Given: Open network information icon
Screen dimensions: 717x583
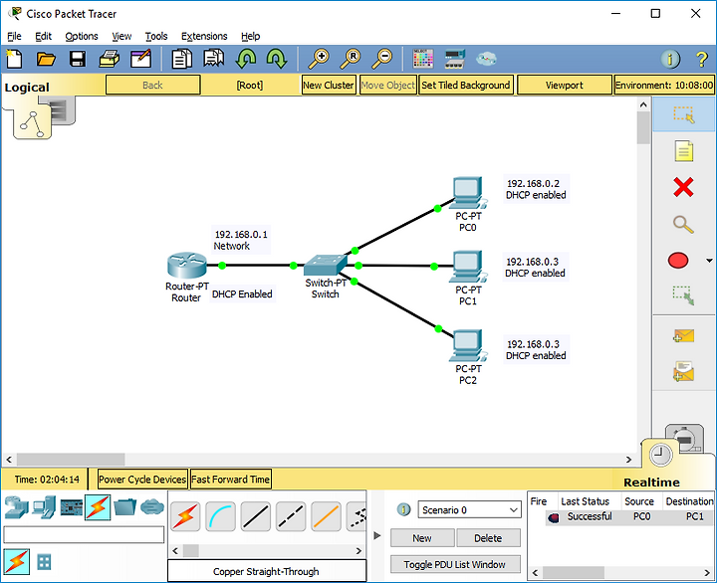Looking at the screenshot, I should tap(670, 60).
